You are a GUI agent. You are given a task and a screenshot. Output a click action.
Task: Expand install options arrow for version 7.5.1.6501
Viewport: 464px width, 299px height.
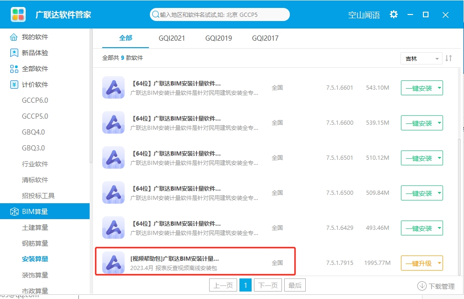coord(439,158)
